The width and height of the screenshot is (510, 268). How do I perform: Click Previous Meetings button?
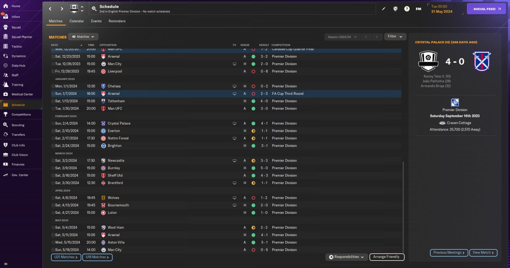click(x=449, y=252)
